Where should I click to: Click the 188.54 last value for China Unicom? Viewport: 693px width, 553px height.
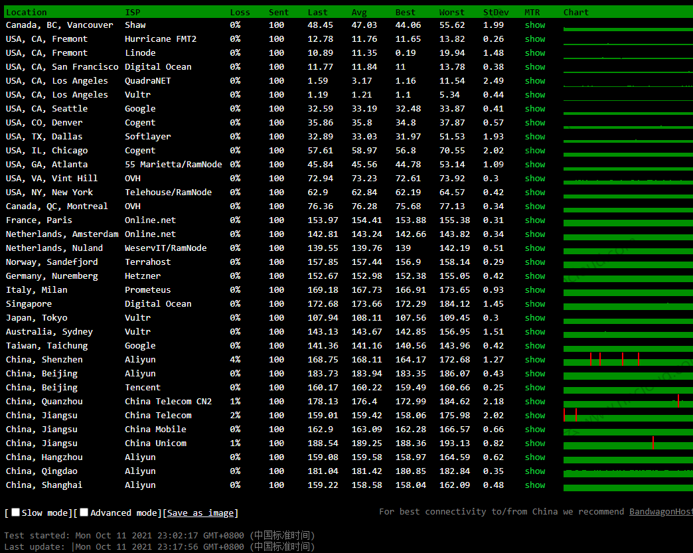[x=323, y=443]
